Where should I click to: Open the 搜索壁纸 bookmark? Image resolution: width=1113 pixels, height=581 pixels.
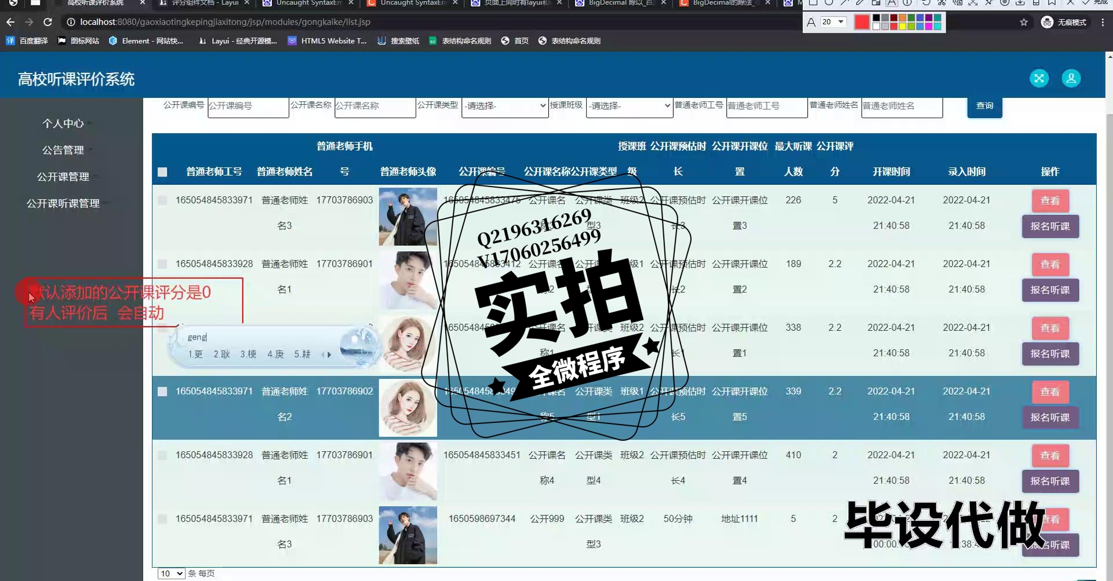click(x=398, y=41)
